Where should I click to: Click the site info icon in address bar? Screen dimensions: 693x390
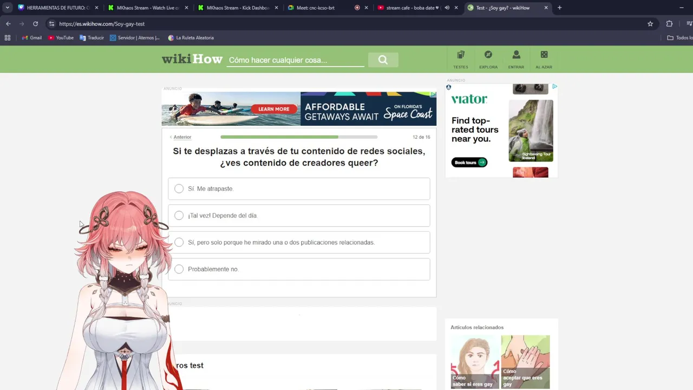[51, 24]
